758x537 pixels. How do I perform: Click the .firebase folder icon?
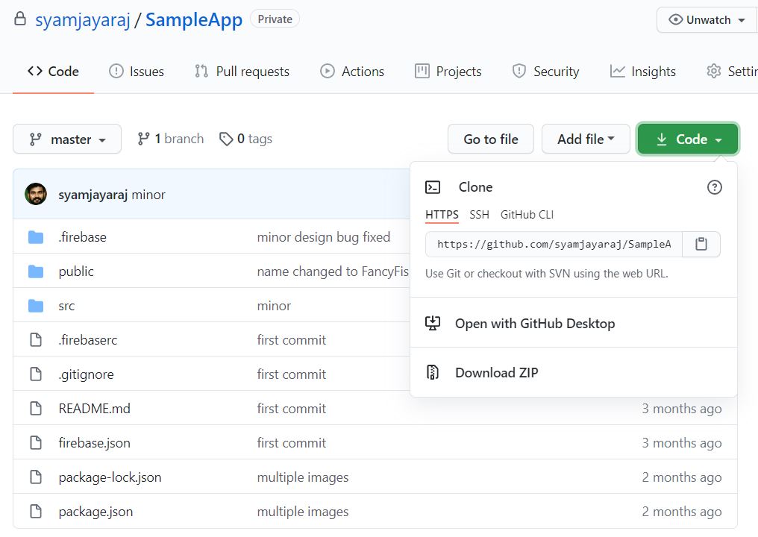(x=37, y=236)
